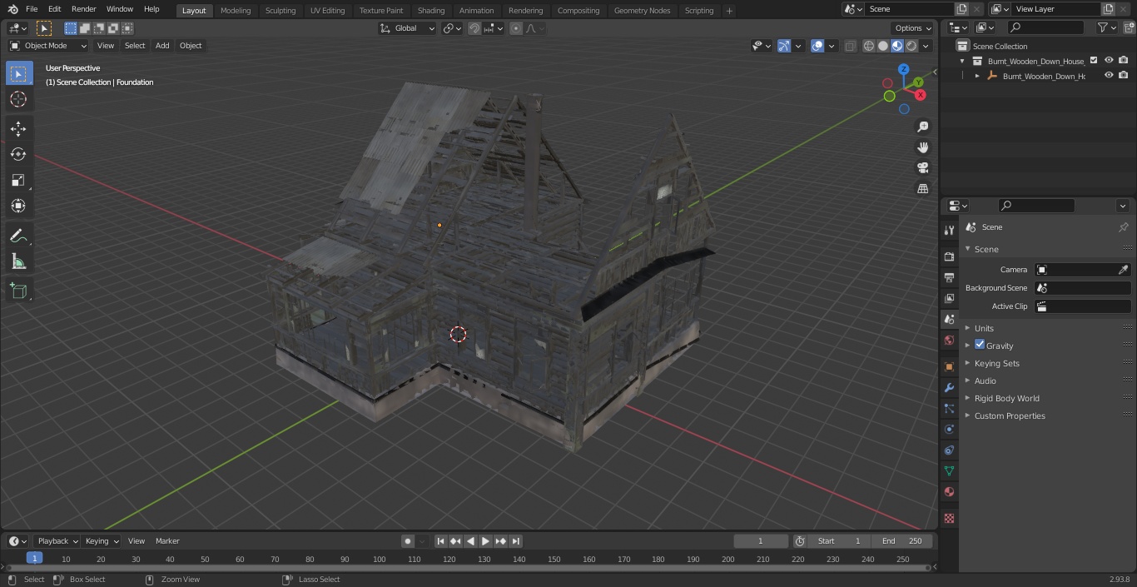Open the Tool properties tab

pos(949,230)
